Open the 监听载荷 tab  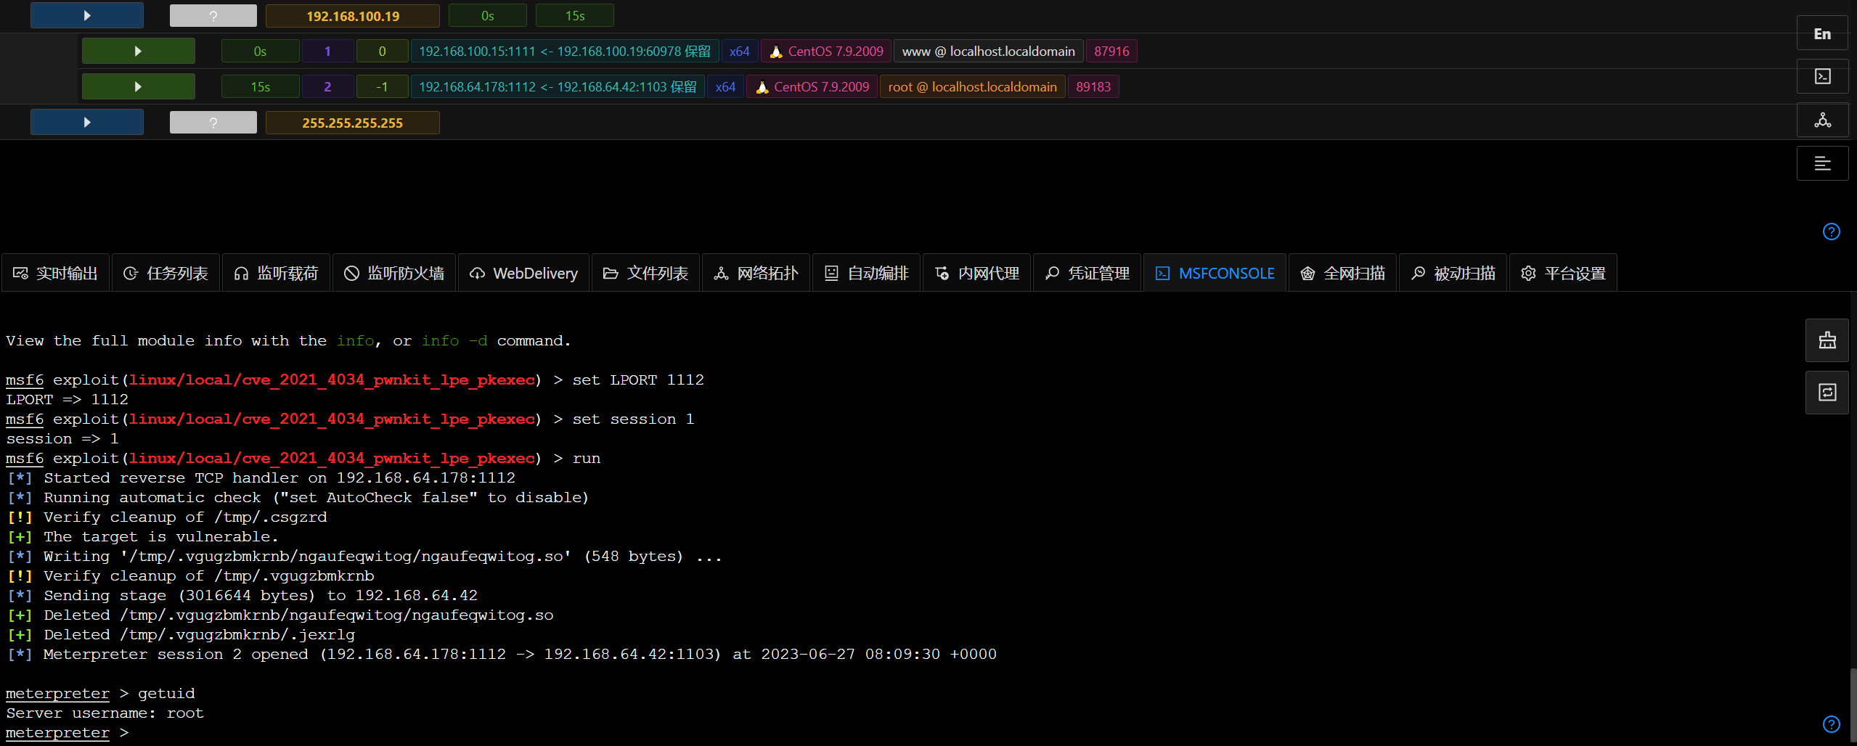click(277, 273)
